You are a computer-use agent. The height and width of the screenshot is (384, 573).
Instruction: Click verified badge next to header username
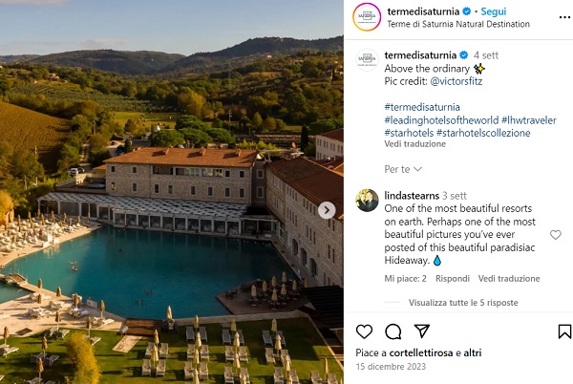tap(469, 11)
